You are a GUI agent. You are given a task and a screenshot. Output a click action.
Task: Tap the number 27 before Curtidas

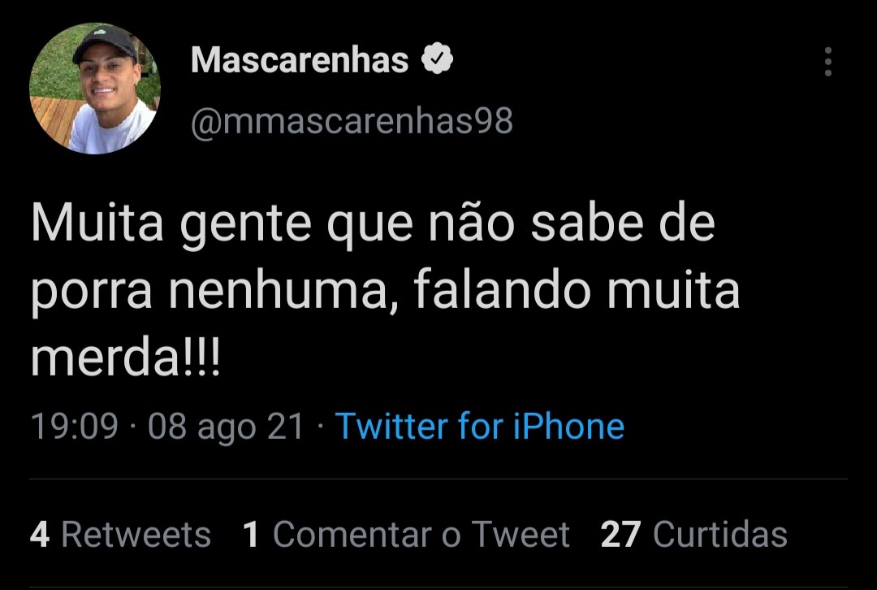(621, 534)
